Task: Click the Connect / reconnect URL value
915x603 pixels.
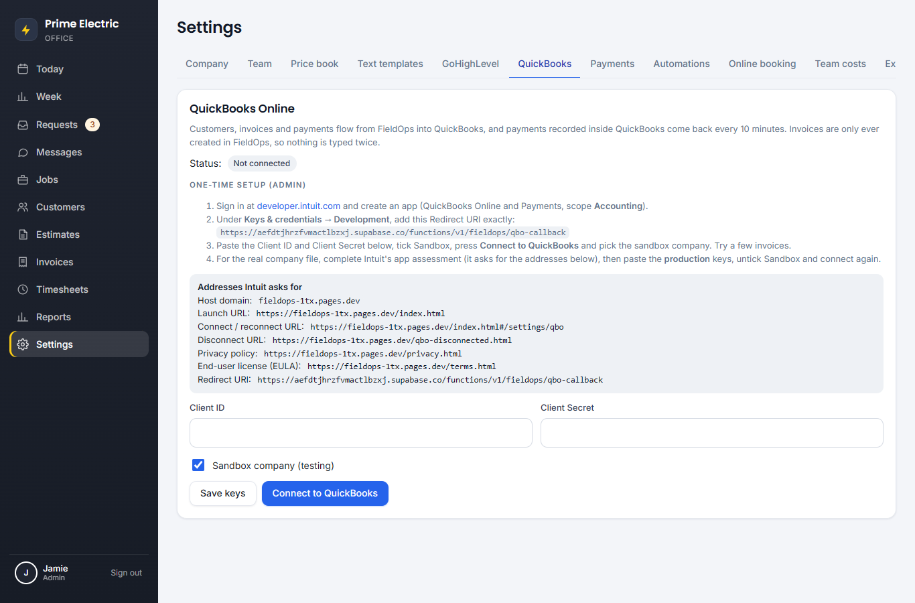Action: (x=437, y=327)
